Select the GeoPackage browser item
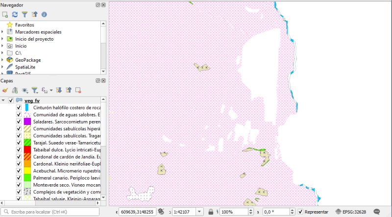The height and width of the screenshot is (217, 392). point(28,60)
